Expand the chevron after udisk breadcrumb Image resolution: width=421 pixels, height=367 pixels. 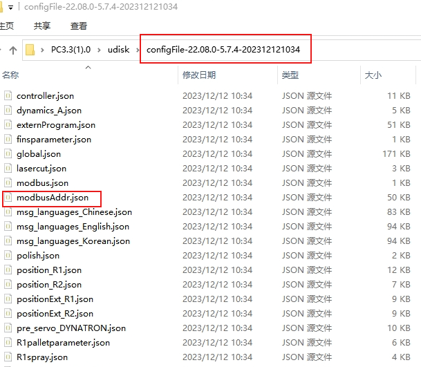pos(137,50)
